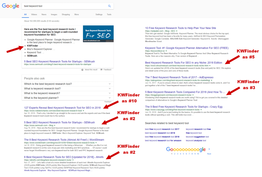Viewport: 262px width, 177px height.
Task: Open the Settings menu
Action: (99, 15)
